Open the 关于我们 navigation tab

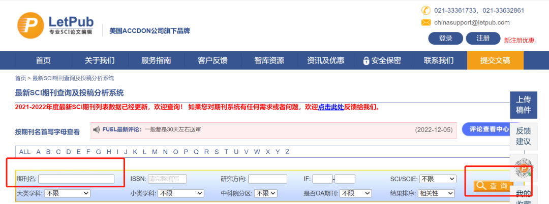click(100, 60)
